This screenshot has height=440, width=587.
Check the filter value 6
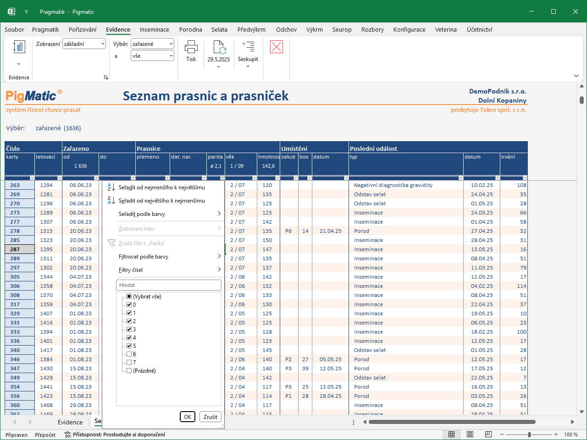pyautogui.click(x=129, y=354)
